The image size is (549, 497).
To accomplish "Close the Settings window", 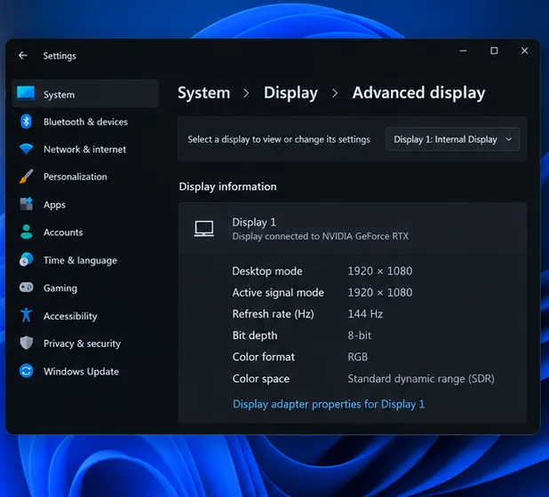I will click(x=524, y=51).
